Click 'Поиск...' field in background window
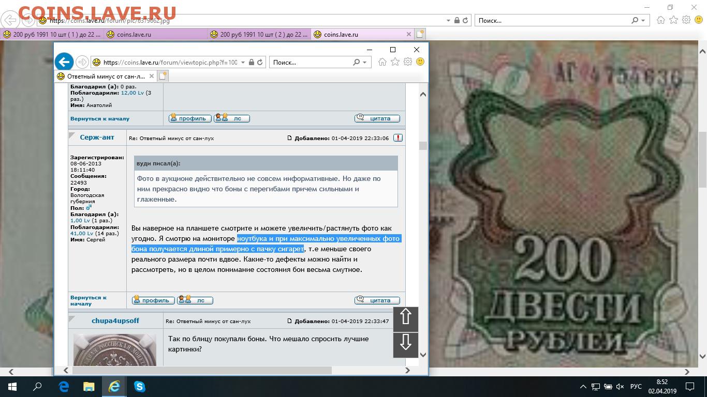The width and height of the screenshot is (707, 397). click(x=552, y=21)
